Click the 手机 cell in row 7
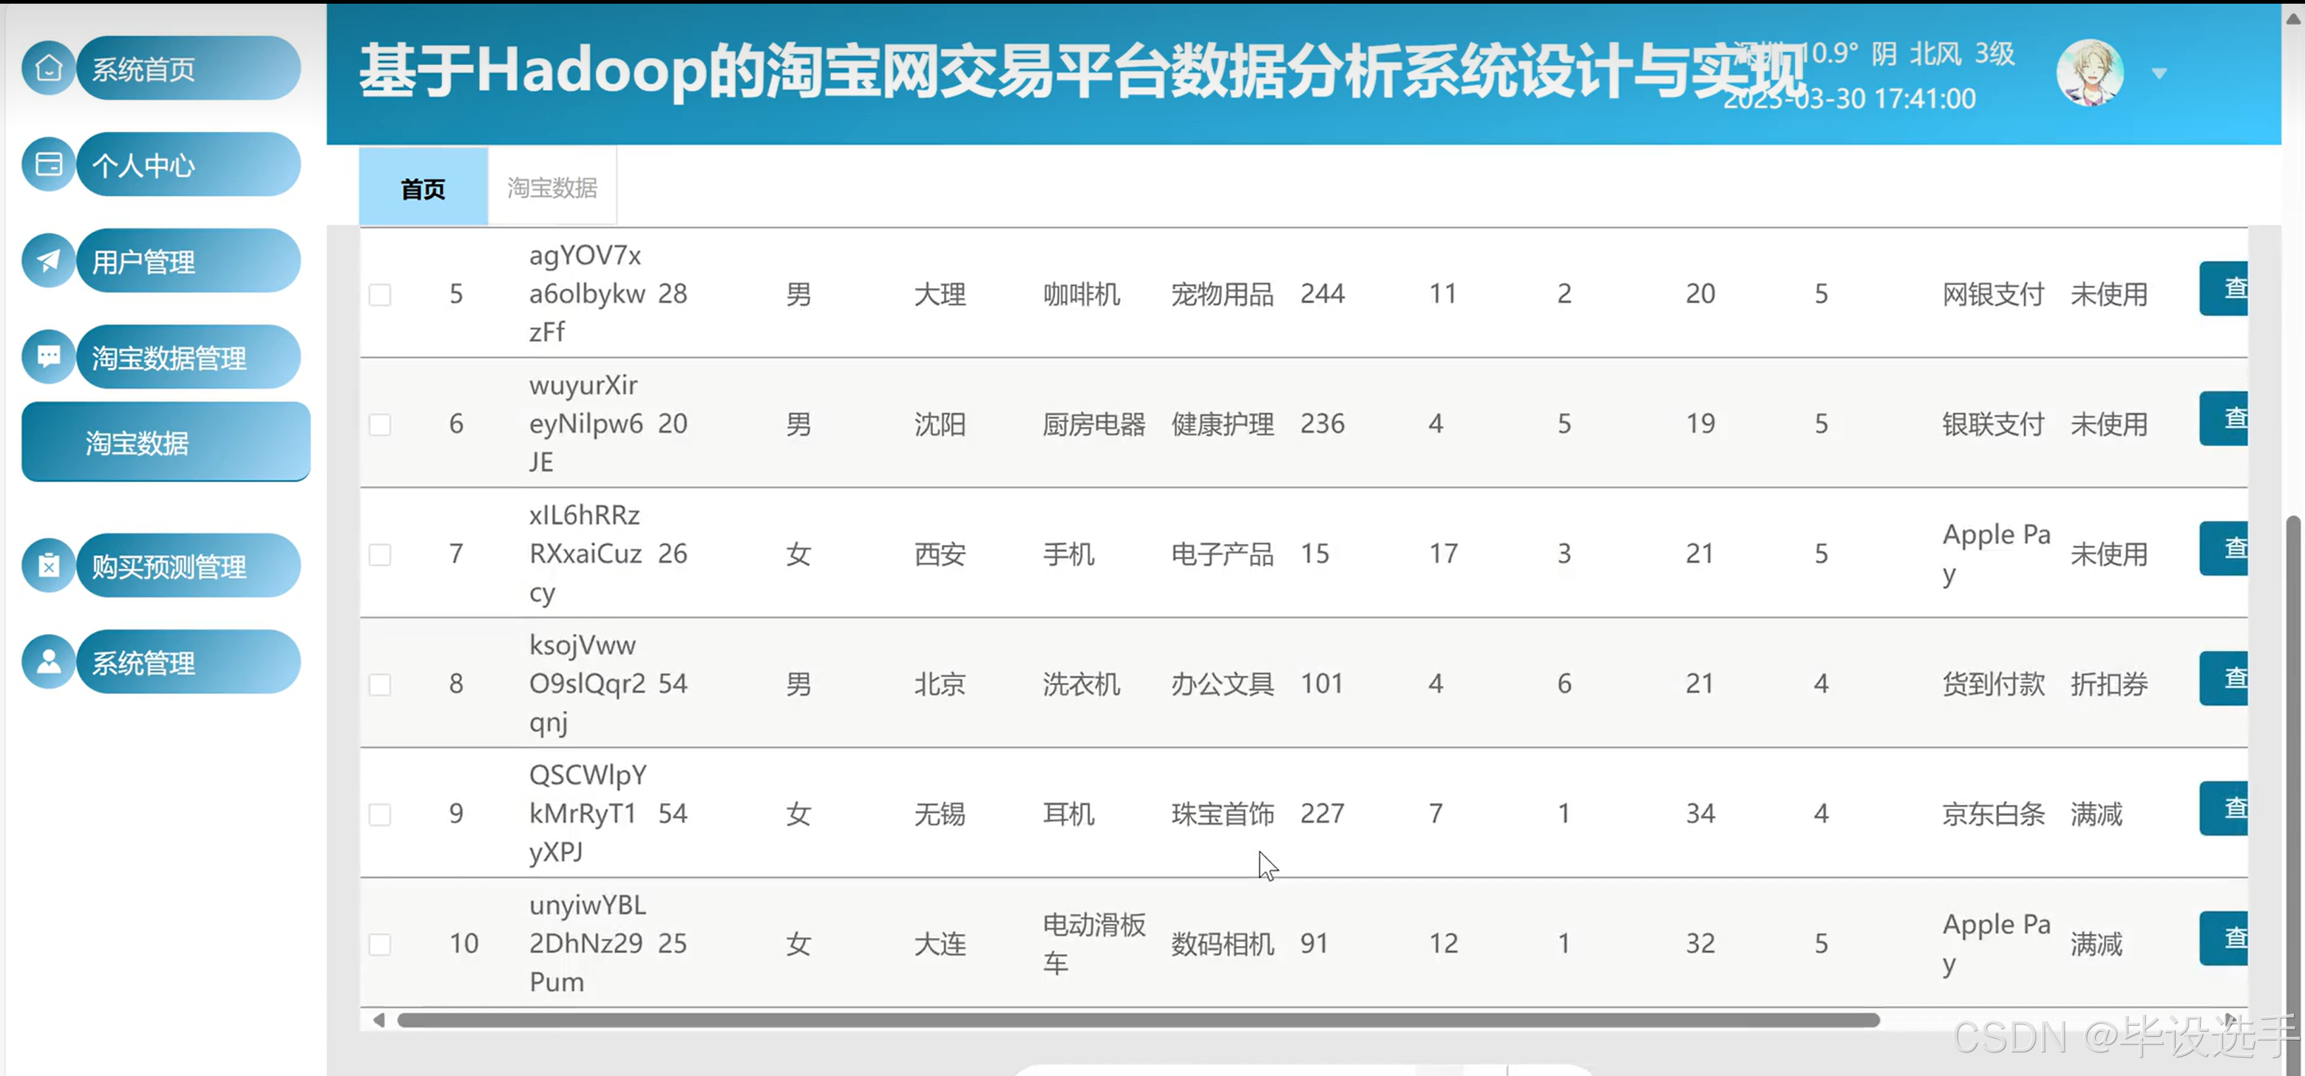The image size is (2305, 1076). coord(1068,554)
